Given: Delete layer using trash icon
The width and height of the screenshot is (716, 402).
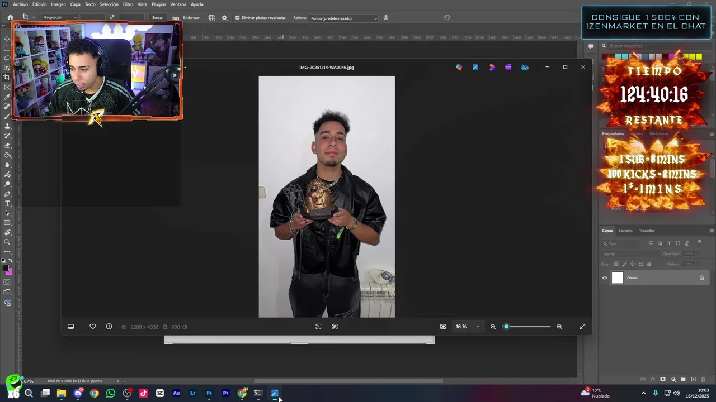Looking at the screenshot, I should coord(703,379).
